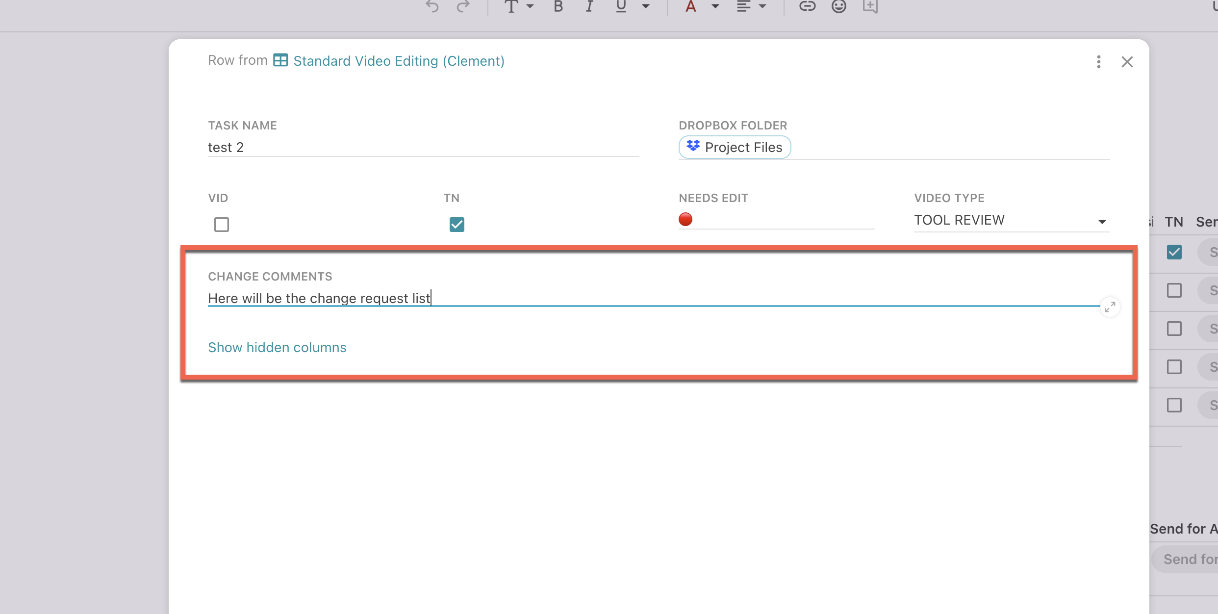
Task: Open the emoji picker icon
Action: pos(839,6)
